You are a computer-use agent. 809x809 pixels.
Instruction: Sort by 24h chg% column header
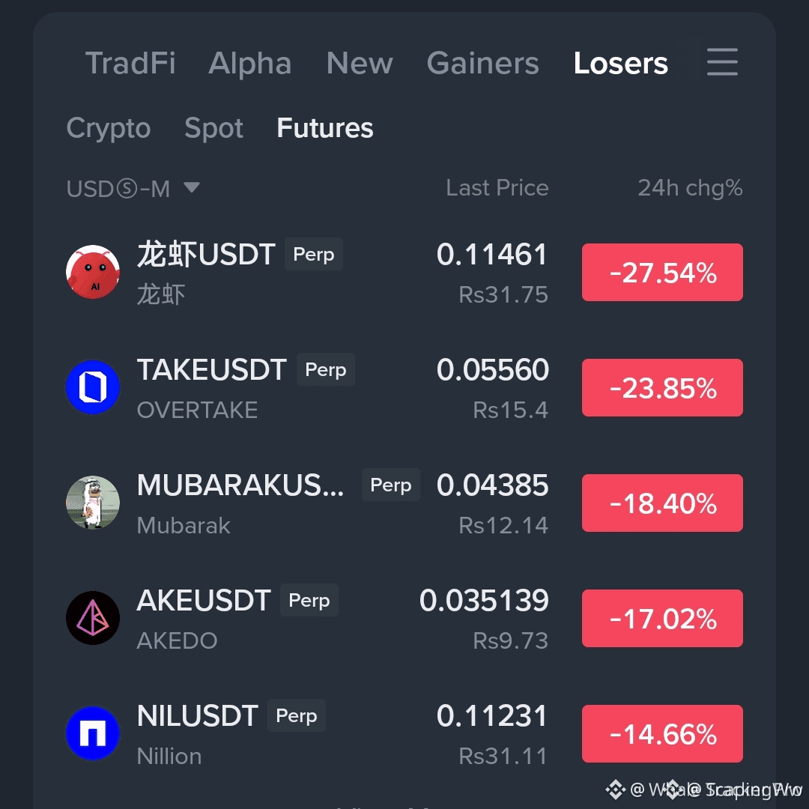click(x=690, y=188)
